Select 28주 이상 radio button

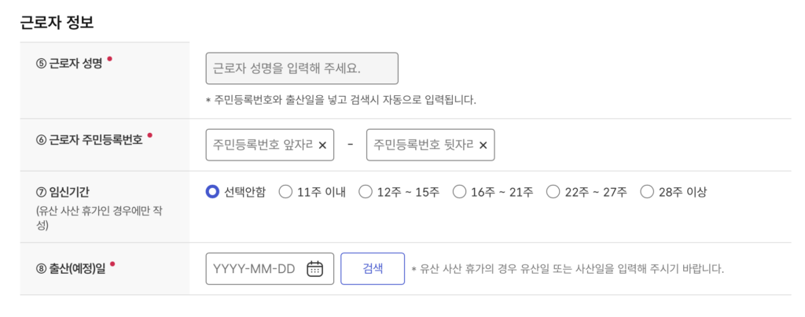[647, 192]
